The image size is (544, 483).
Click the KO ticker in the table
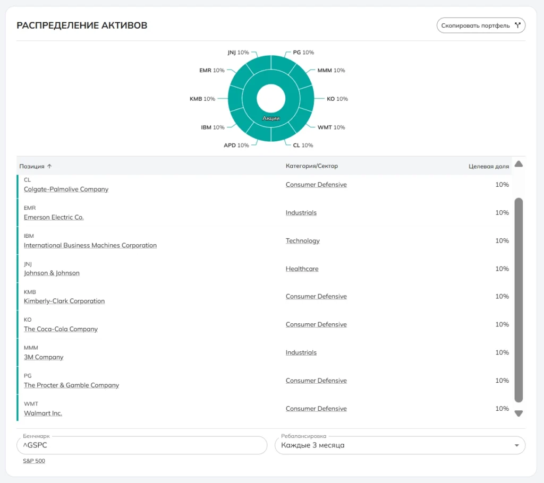[28, 320]
